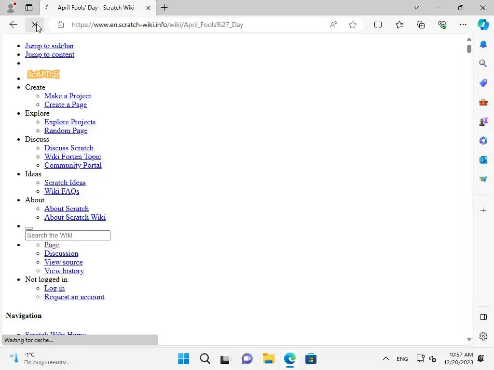
Task: Open Shopping tag in sidebar
Action: tap(483, 83)
